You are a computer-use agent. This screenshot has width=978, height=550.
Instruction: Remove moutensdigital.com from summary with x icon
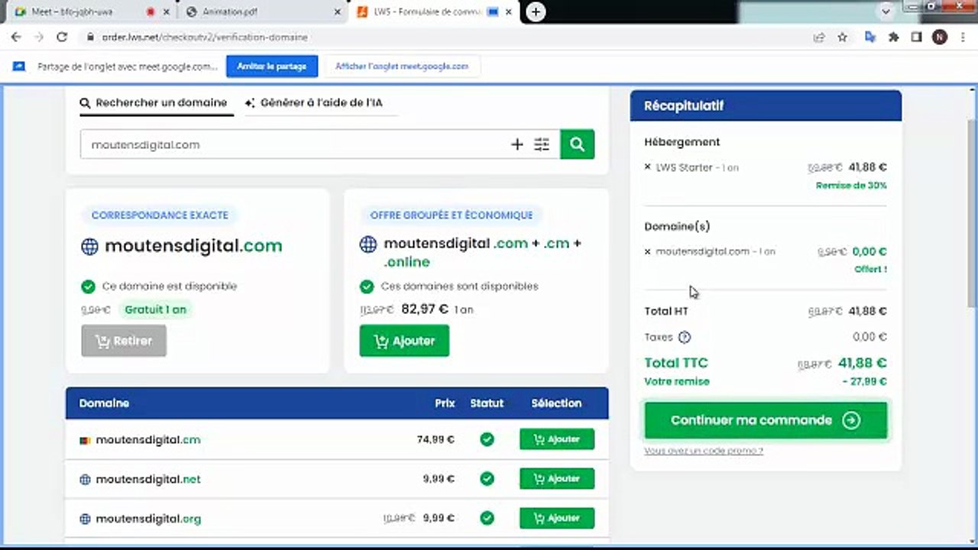tap(648, 251)
